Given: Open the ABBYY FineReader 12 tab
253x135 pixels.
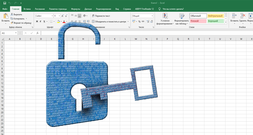Looking at the screenshot, I should [x=144, y=9].
